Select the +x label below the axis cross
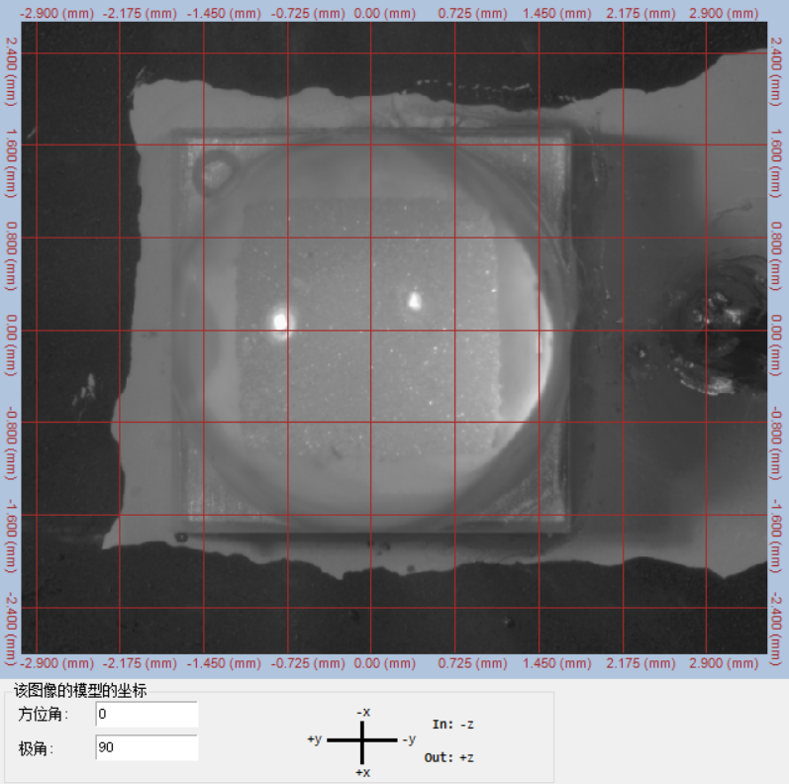 [x=363, y=772]
